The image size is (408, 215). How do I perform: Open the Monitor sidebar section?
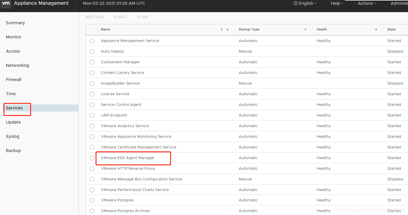click(14, 37)
